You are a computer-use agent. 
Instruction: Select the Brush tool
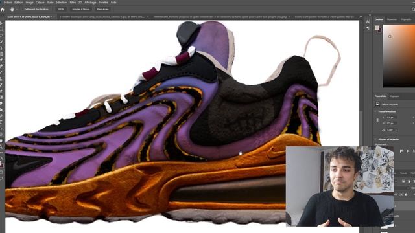[x=1, y=72]
